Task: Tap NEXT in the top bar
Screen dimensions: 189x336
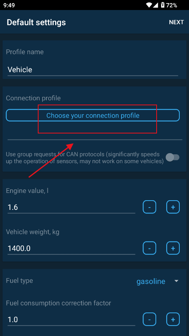Action: click(x=176, y=22)
